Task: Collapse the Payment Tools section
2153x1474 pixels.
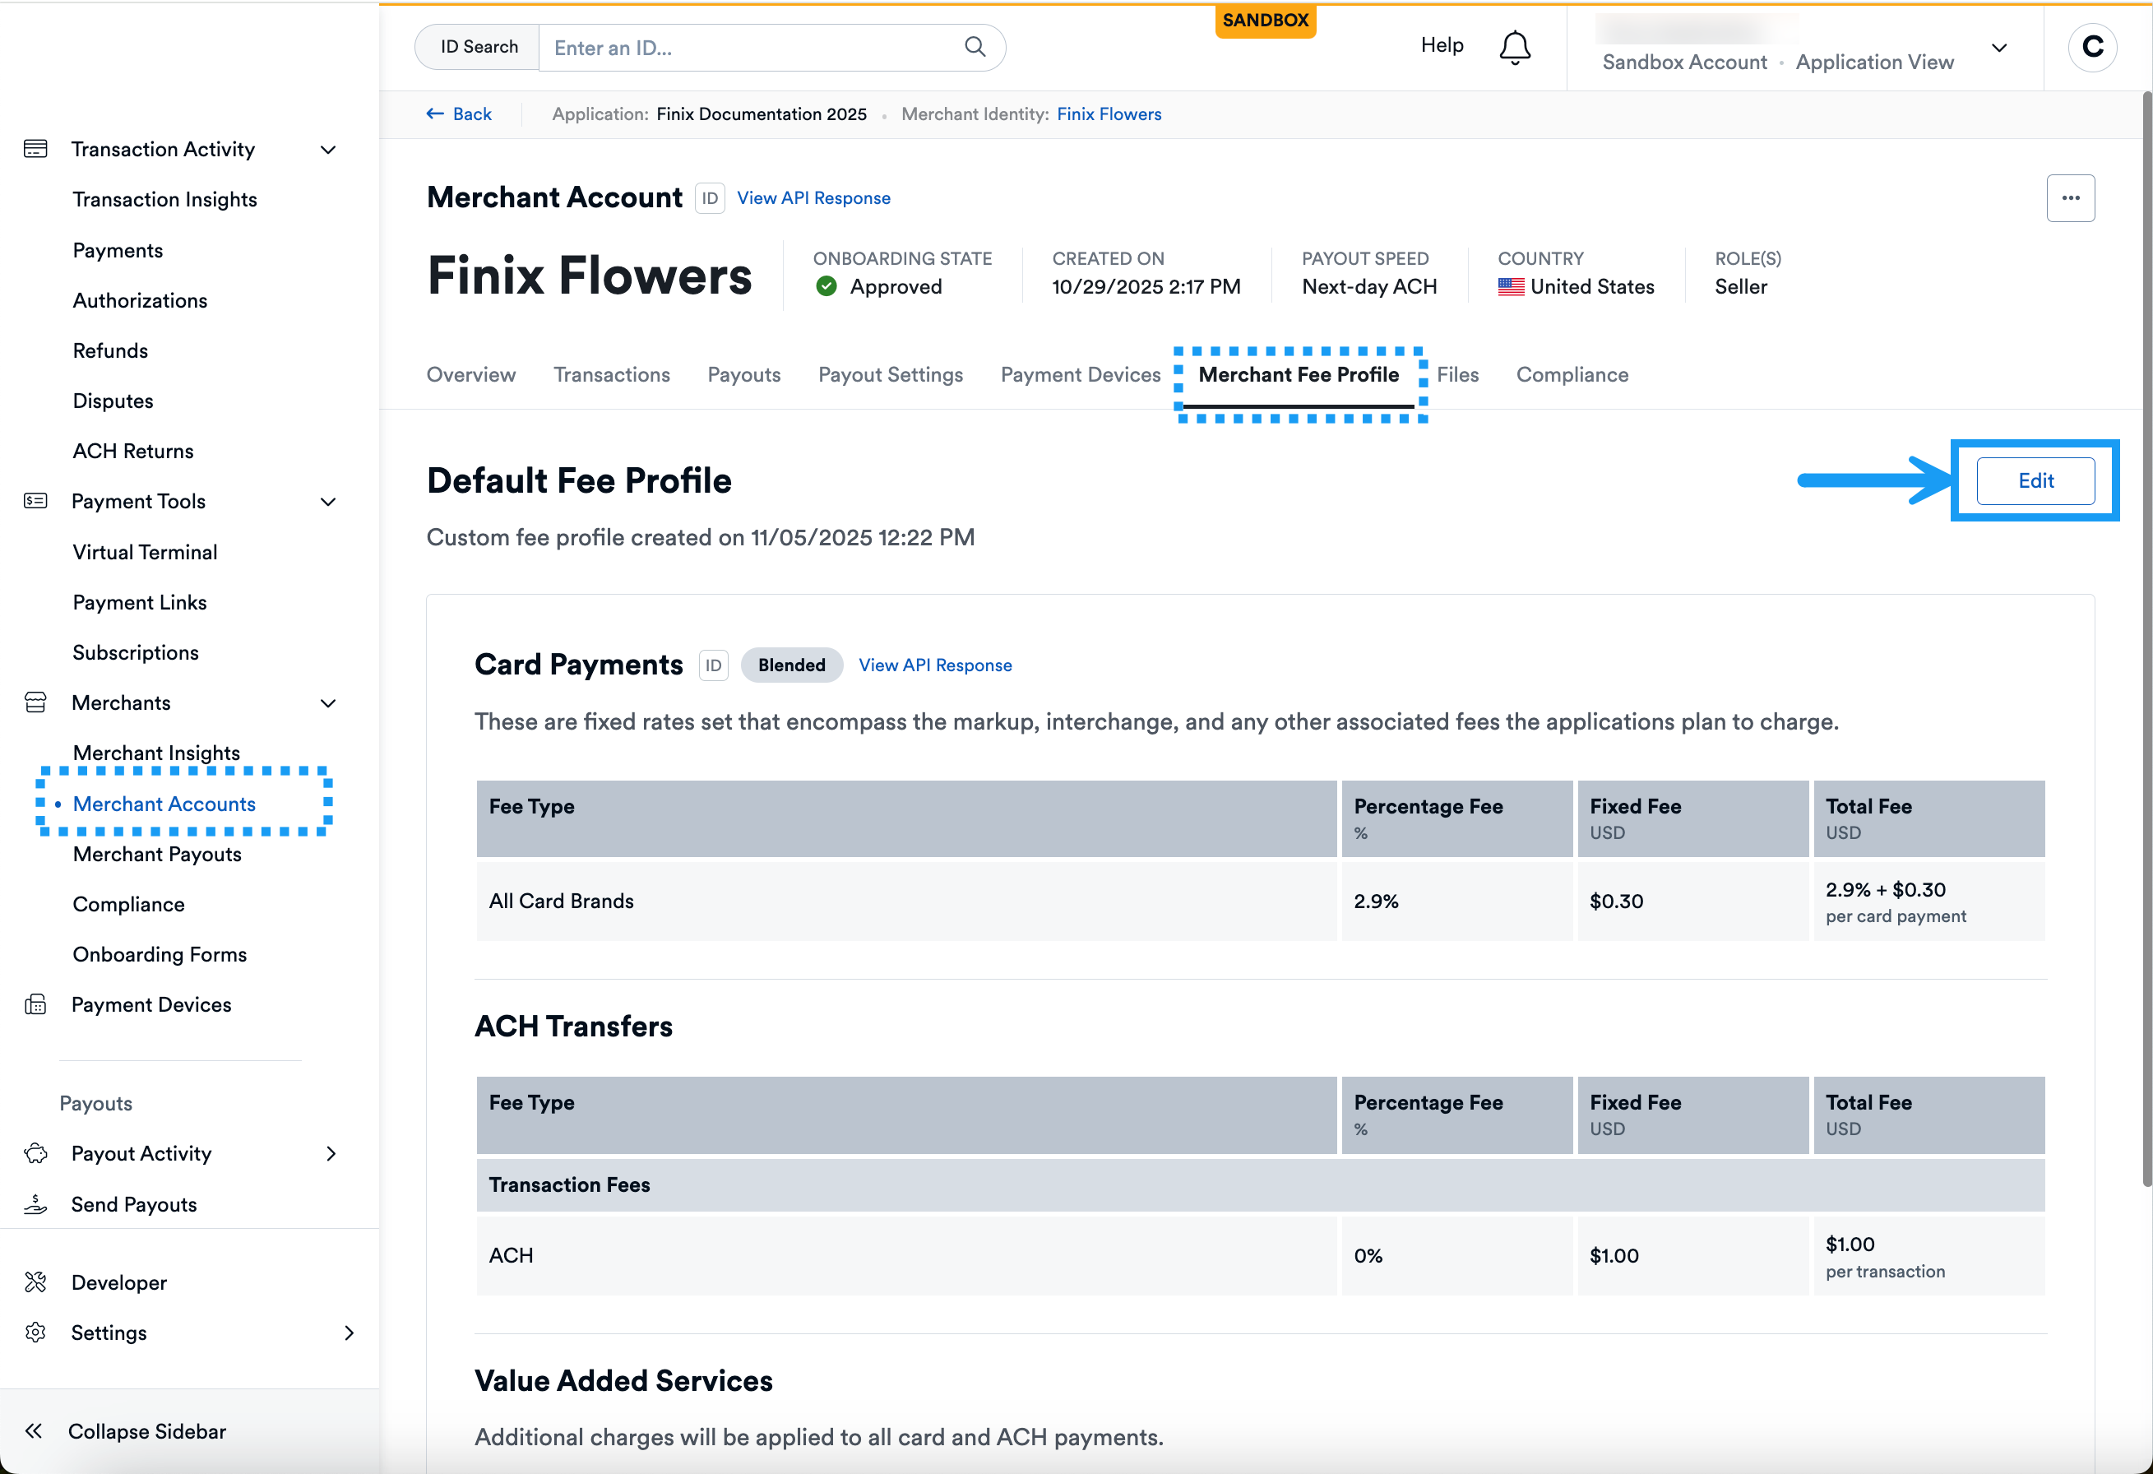Action: (x=328, y=501)
